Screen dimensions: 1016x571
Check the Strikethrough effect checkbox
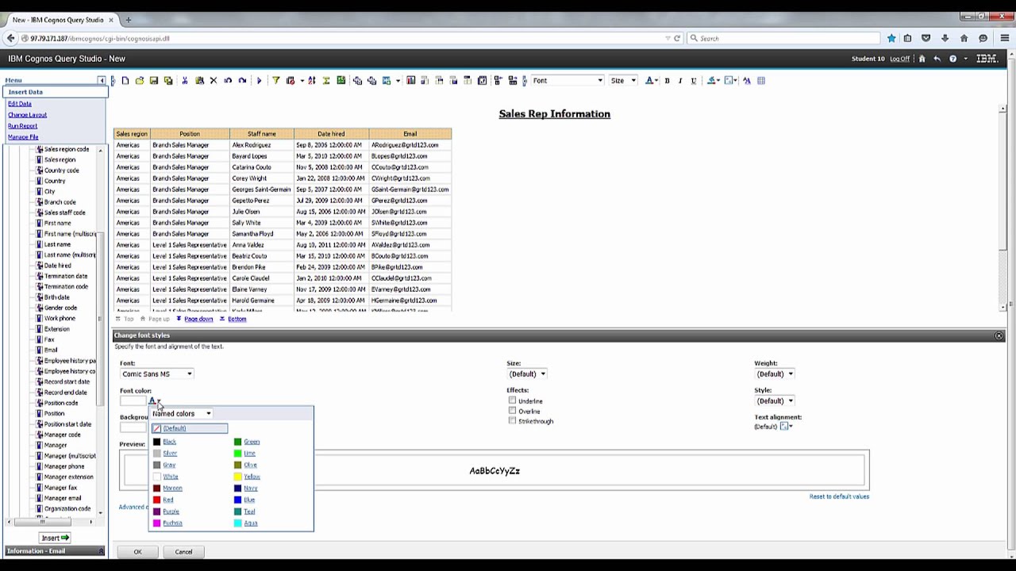pyautogui.click(x=512, y=420)
